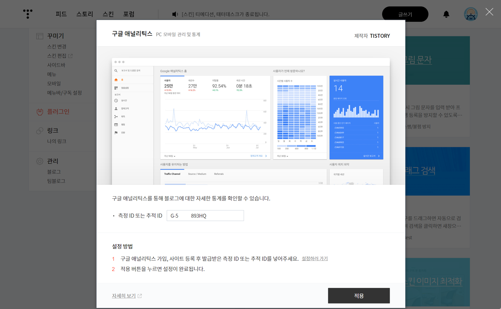Open the 스킨 menu
Screen dimensions: 501x309
coord(108,14)
